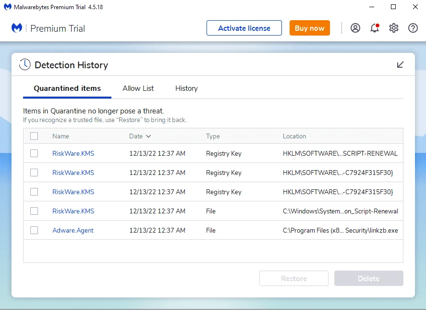Close the Malwarebytes window
This screenshot has height=310, width=426.
tap(415, 7)
